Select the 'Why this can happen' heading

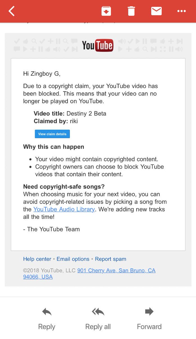pyautogui.click(x=54, y=147)
